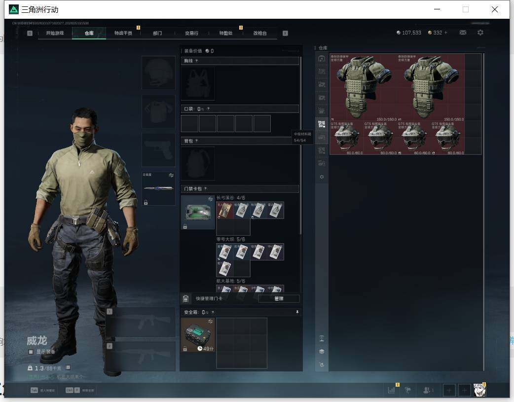This screenshot has height=402, width=514.
Task: Select second warehouse container tab icon
Action: pyautogui.click(x=322, y=72)
